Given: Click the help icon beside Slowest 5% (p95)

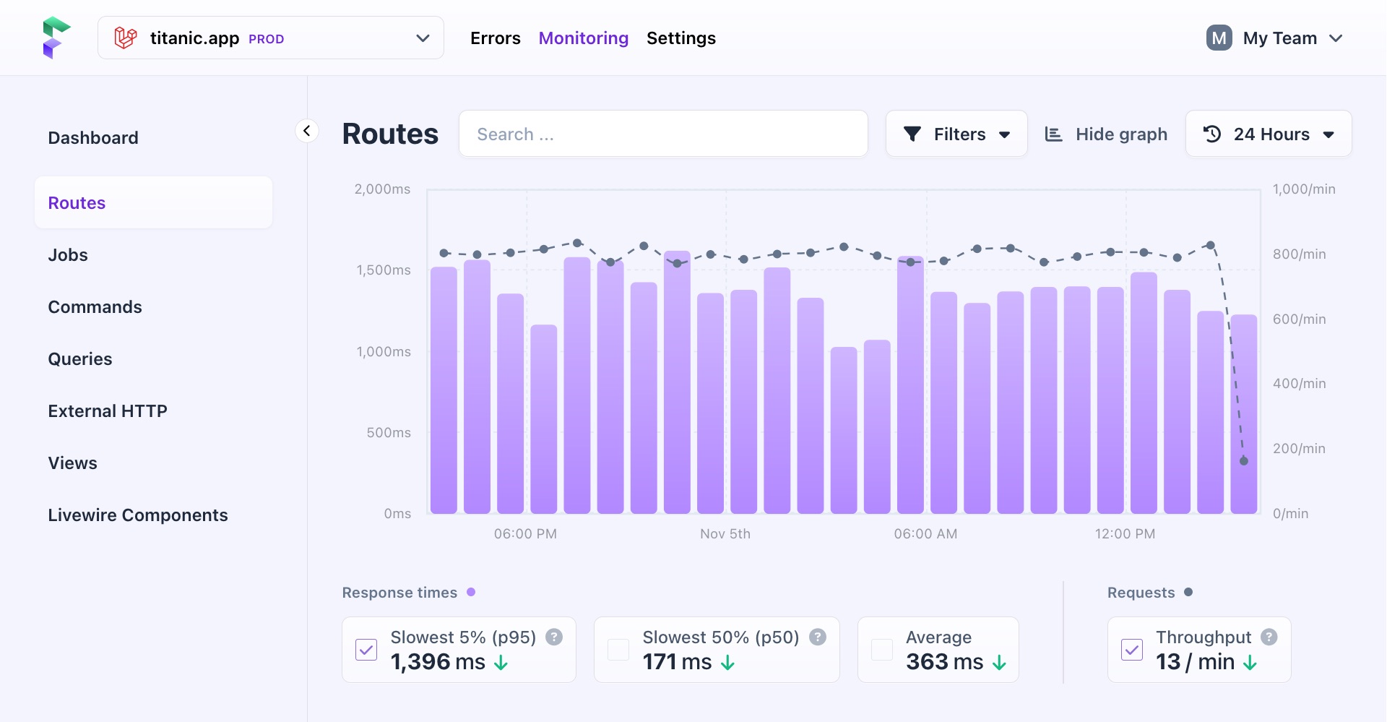Looking at the screenshot, I should pos(554,637).
